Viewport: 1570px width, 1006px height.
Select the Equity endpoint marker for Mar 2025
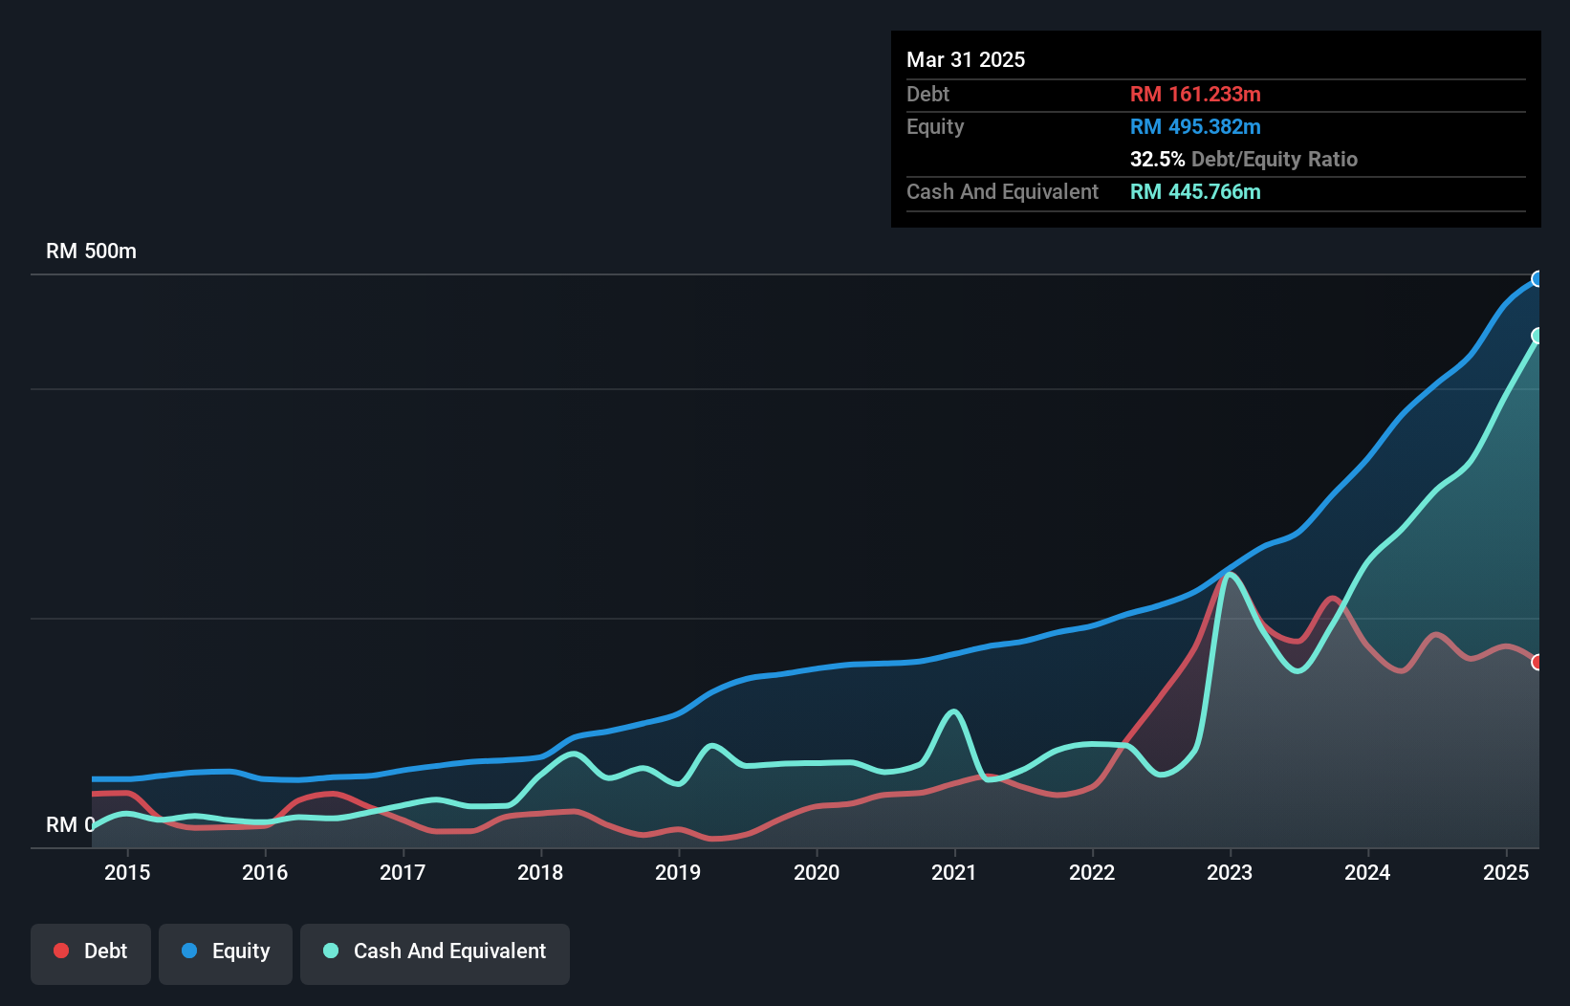click(x=1537, y=279)
